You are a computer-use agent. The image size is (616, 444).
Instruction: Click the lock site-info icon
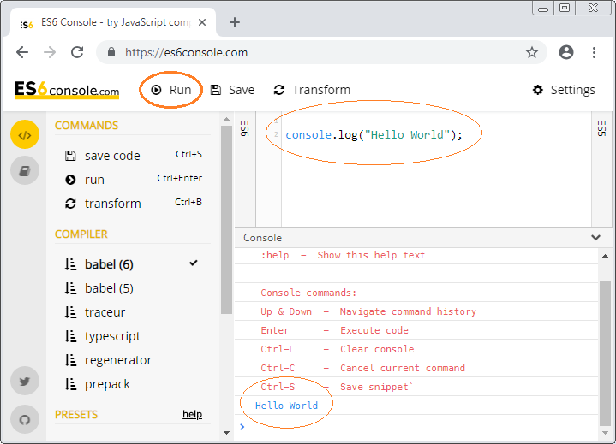(x=111, y=52)
